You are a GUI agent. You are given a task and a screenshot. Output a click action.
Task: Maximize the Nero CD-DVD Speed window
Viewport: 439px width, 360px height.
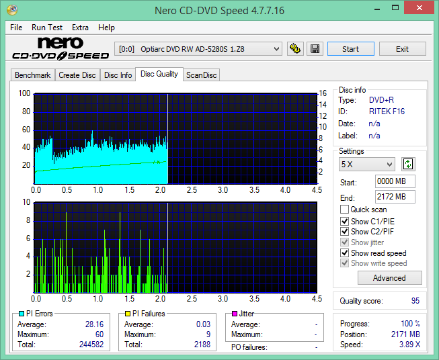click(x=395, y=8)
